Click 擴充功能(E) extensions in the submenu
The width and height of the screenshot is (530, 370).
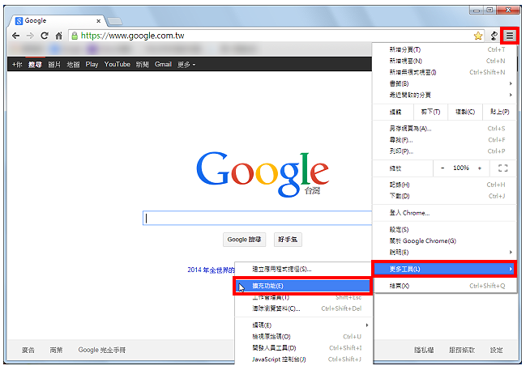[x=304, y=286]
